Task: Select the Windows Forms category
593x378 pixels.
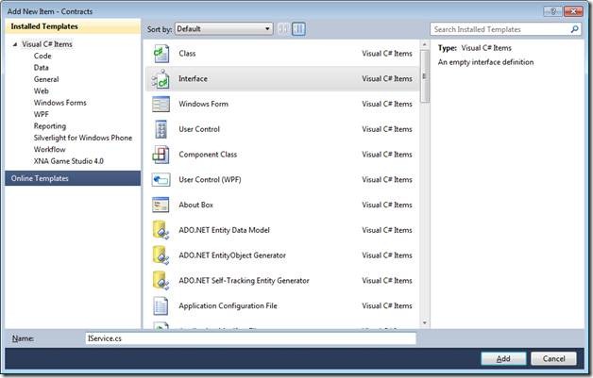Action: click(x=60, y=103)
